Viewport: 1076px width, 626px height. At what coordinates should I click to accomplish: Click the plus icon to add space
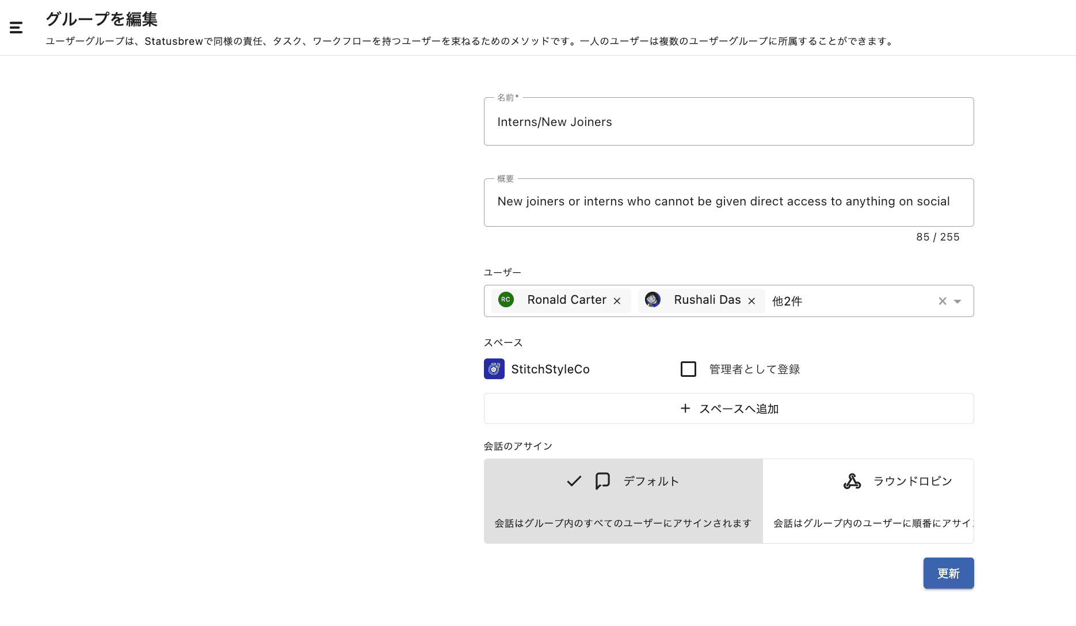coord(685,409)
